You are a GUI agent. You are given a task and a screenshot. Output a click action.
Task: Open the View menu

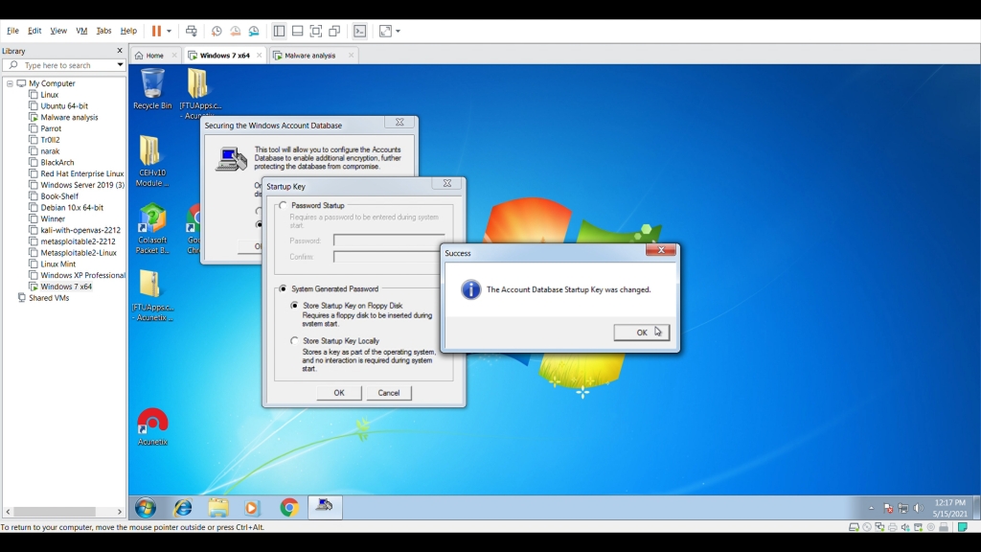(x=58, y=31)
